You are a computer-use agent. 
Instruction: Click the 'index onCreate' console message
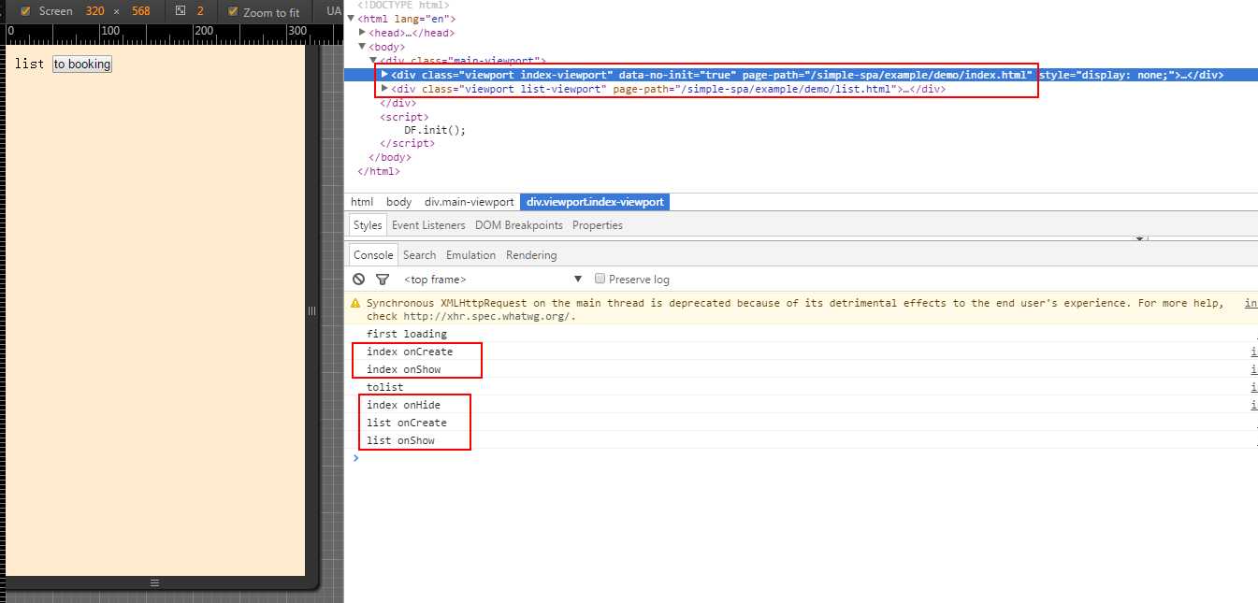(410, 352)
